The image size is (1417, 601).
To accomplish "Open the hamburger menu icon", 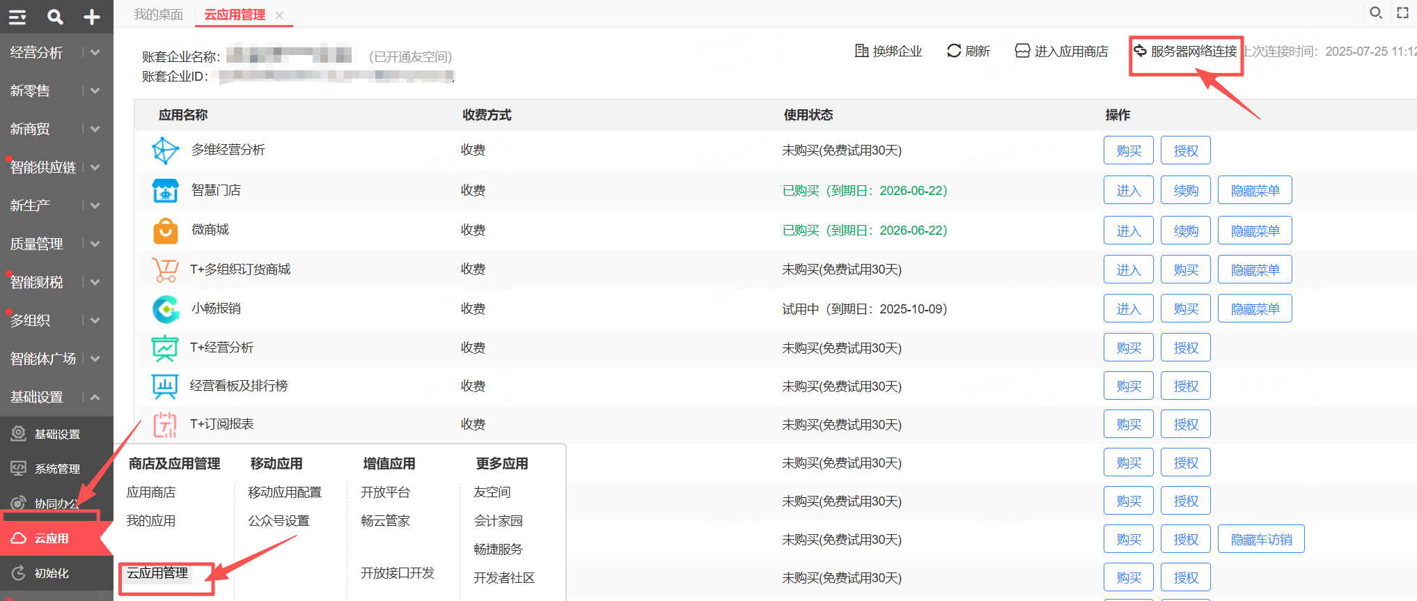I will pos(17,17).
